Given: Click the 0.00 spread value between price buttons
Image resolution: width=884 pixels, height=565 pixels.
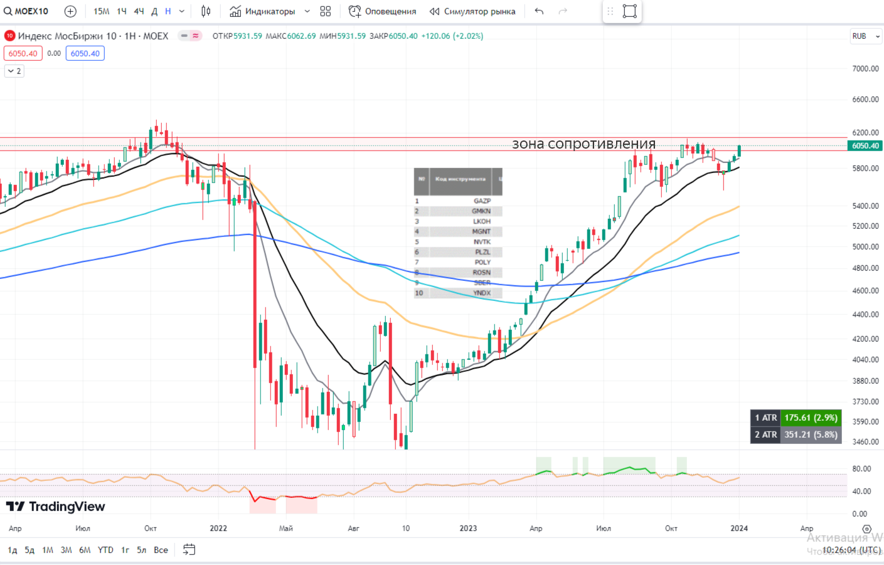Looking at the screenshot, I should pos(54,53).
